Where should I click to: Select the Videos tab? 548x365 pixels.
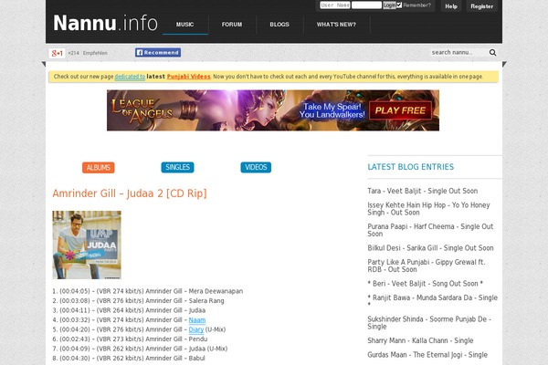(x=256, y=167)
